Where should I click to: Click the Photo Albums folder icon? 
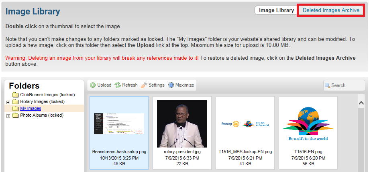coord(16,115)
